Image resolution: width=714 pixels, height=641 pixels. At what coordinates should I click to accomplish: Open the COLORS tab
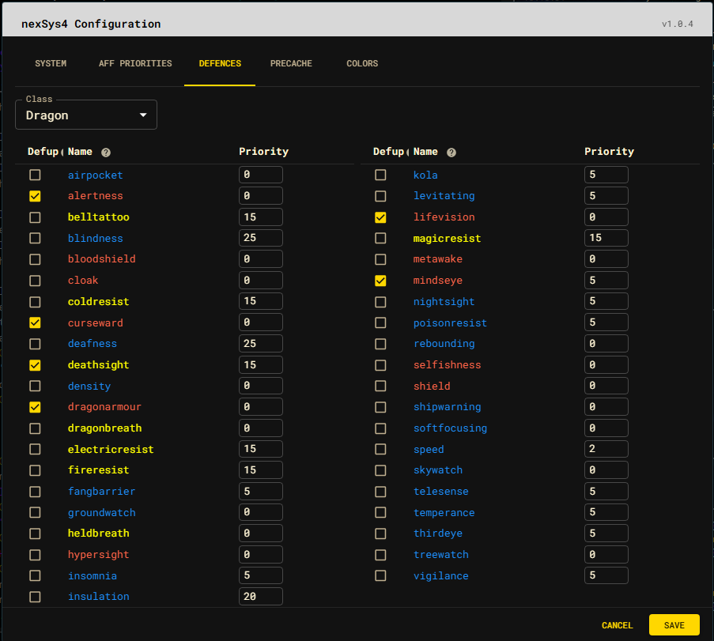point(362,63)
